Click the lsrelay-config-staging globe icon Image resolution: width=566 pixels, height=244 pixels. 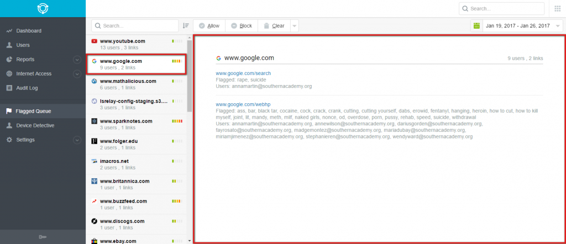[x=94, y=101]
